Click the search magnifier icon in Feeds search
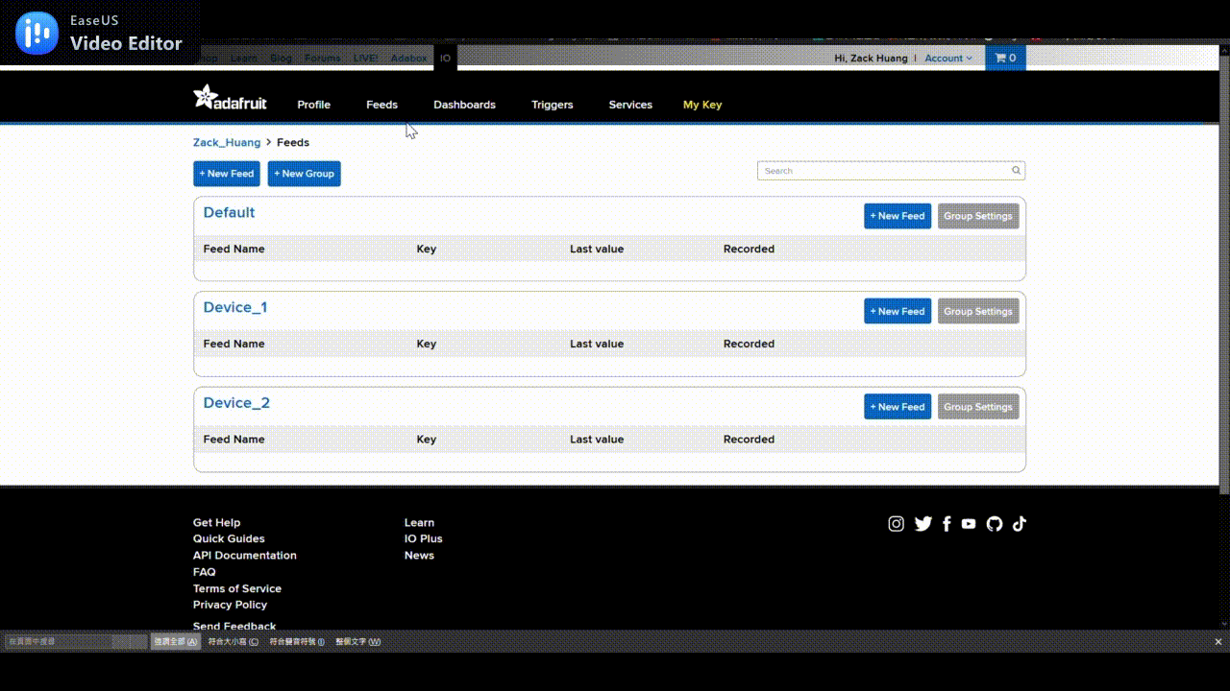 click(x=1016, y=171)
